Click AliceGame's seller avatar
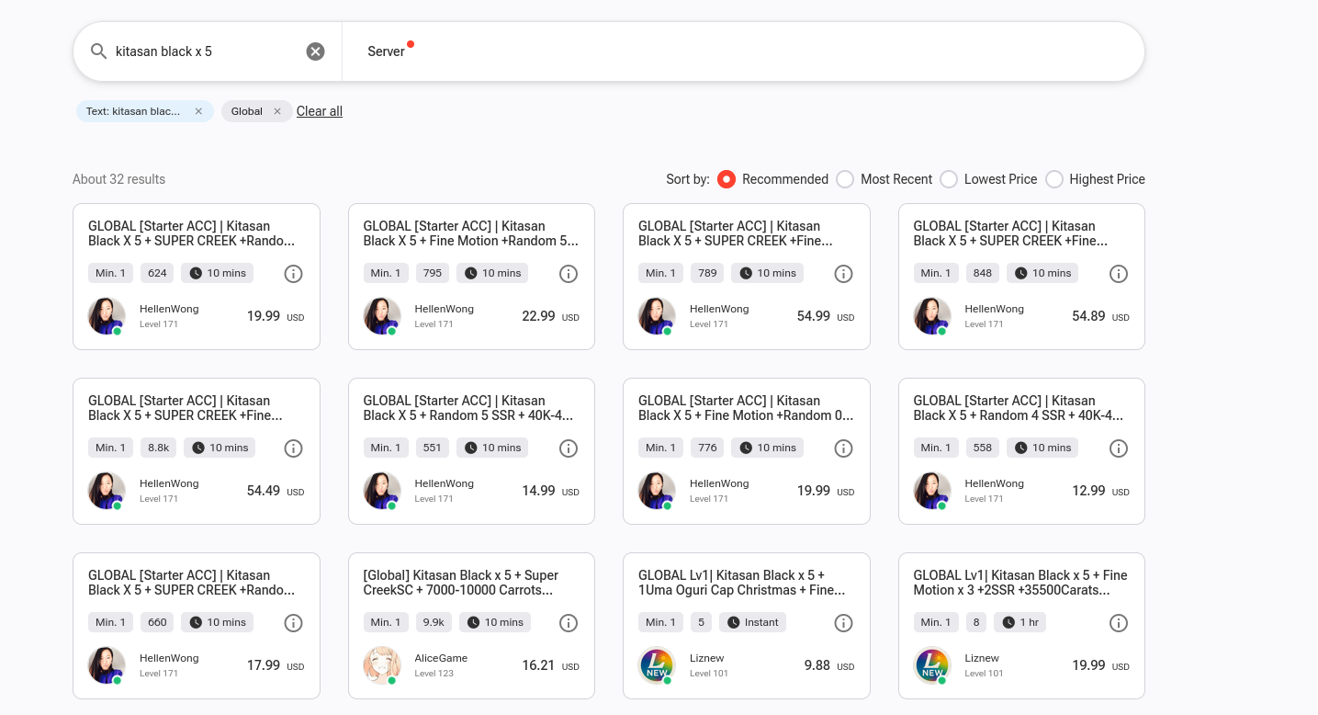This screenshot has width=1318, height=715. coord(382,665)
